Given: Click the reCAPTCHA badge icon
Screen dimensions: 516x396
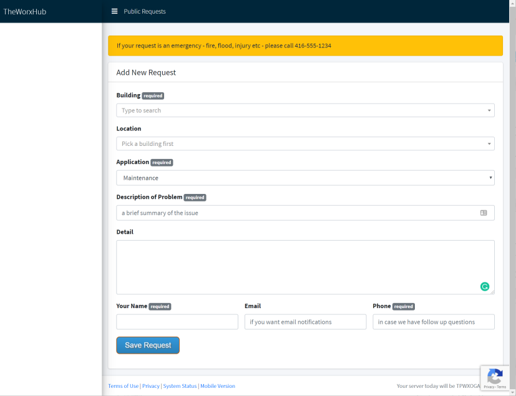Looking at the screenshot, I should [495, 377].
